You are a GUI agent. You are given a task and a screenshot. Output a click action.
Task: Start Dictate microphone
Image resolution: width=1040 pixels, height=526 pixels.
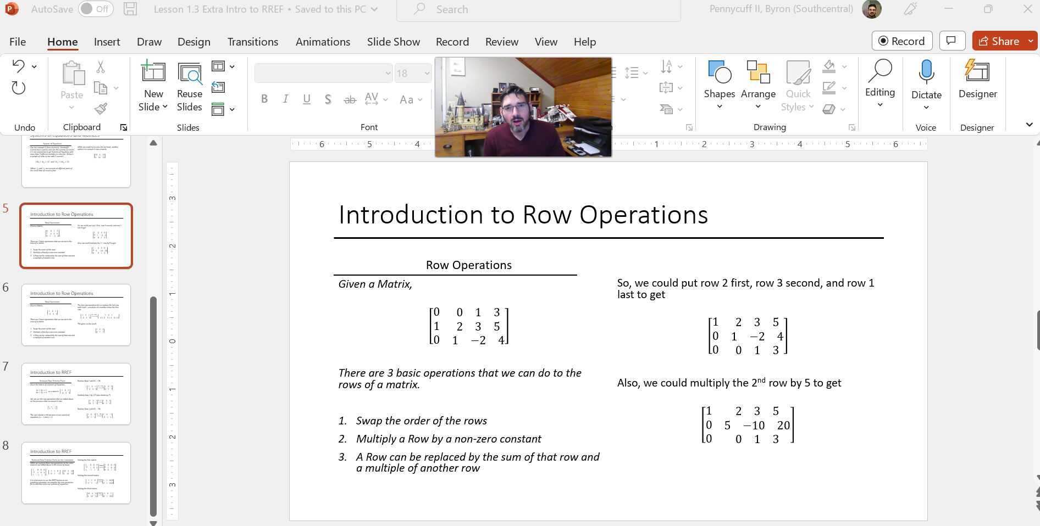(926, 73)
